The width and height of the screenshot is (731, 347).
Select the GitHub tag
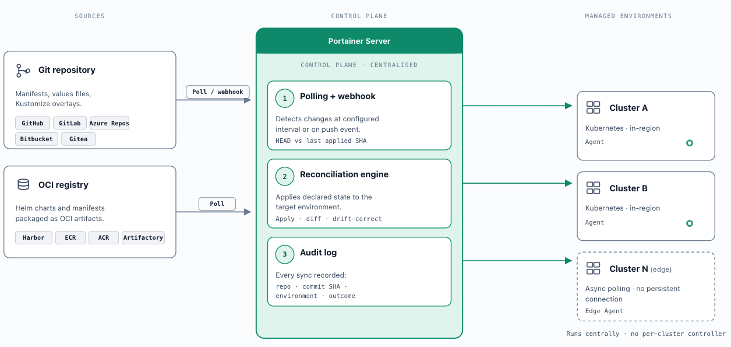point(33,123)
